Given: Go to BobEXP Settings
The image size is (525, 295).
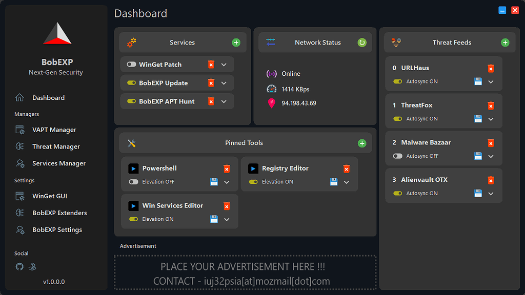Looking at the screenshot, I should click(57, 229).
